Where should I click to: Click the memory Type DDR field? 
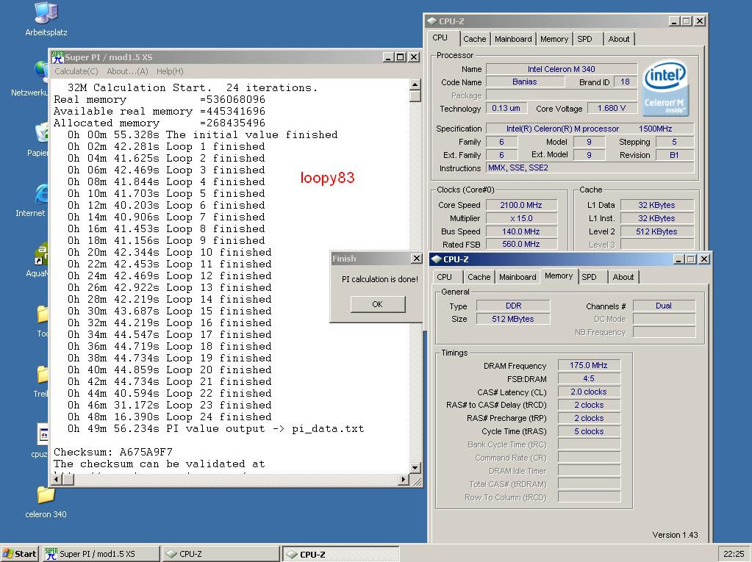pos(513,306)
